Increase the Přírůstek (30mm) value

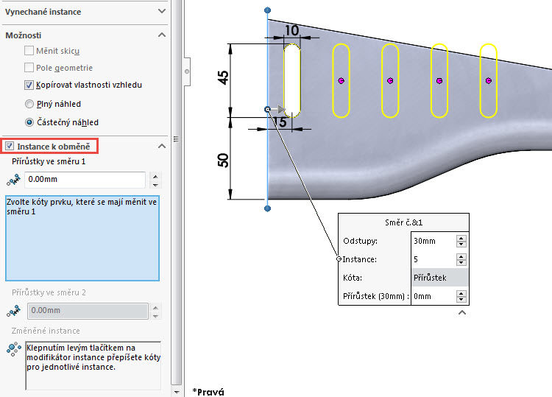(x=461, y=293)
